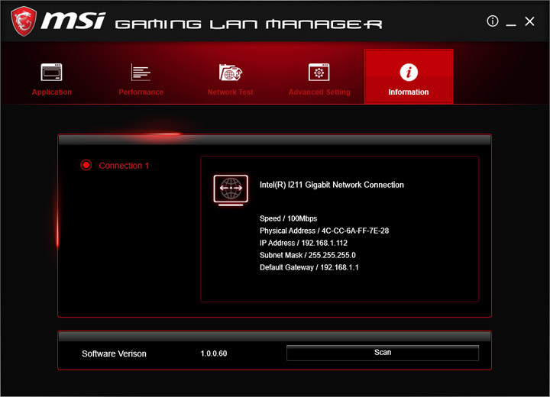Click the Intel(R) I211 Gigabit adapter name

pyautogui.click(x=332, y=185)
